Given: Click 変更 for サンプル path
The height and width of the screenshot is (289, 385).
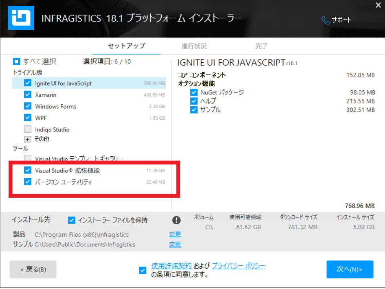Looking at the screenshot, I should click(x=175, y=244).
